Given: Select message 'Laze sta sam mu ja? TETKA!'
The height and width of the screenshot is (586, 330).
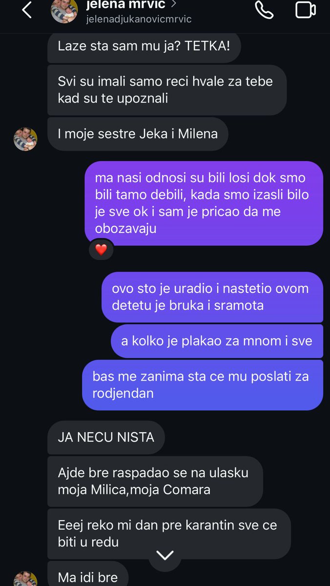Looking at the screenshot, I should coord(144,46).
